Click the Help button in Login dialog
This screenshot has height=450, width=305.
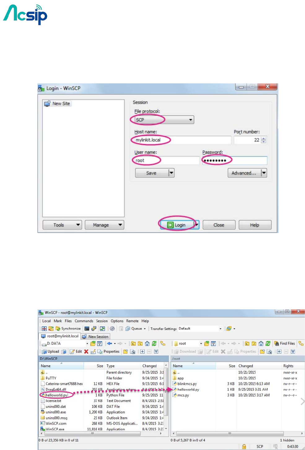(x=255, y=225)
